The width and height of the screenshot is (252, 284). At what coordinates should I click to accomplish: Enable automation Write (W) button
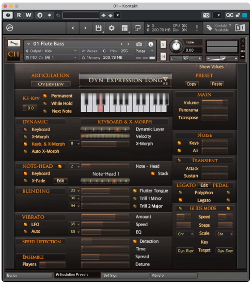click(28, 15)
